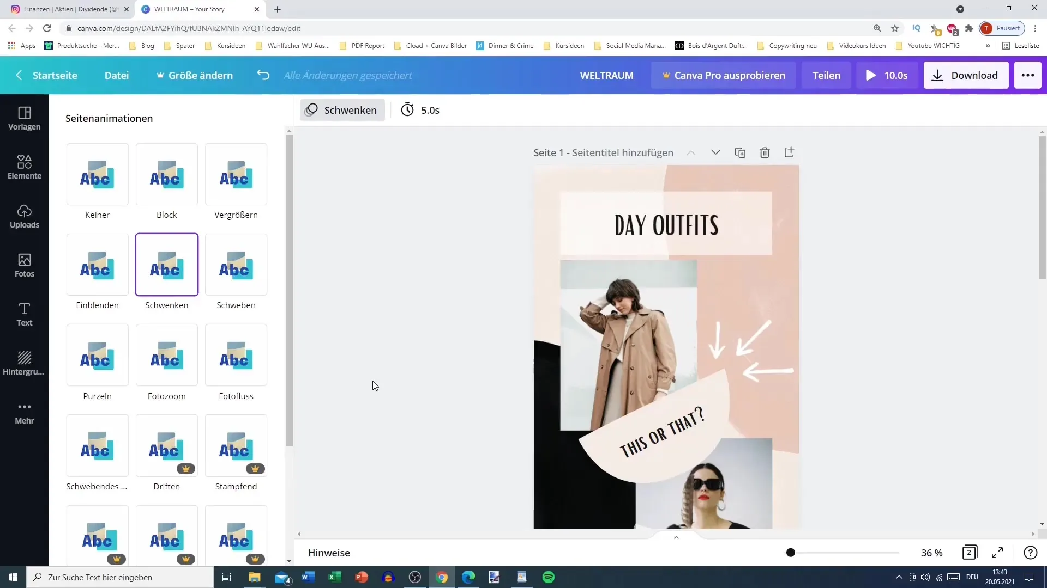Click the DAY OUTFITS heading on canvas

[666, 224]
